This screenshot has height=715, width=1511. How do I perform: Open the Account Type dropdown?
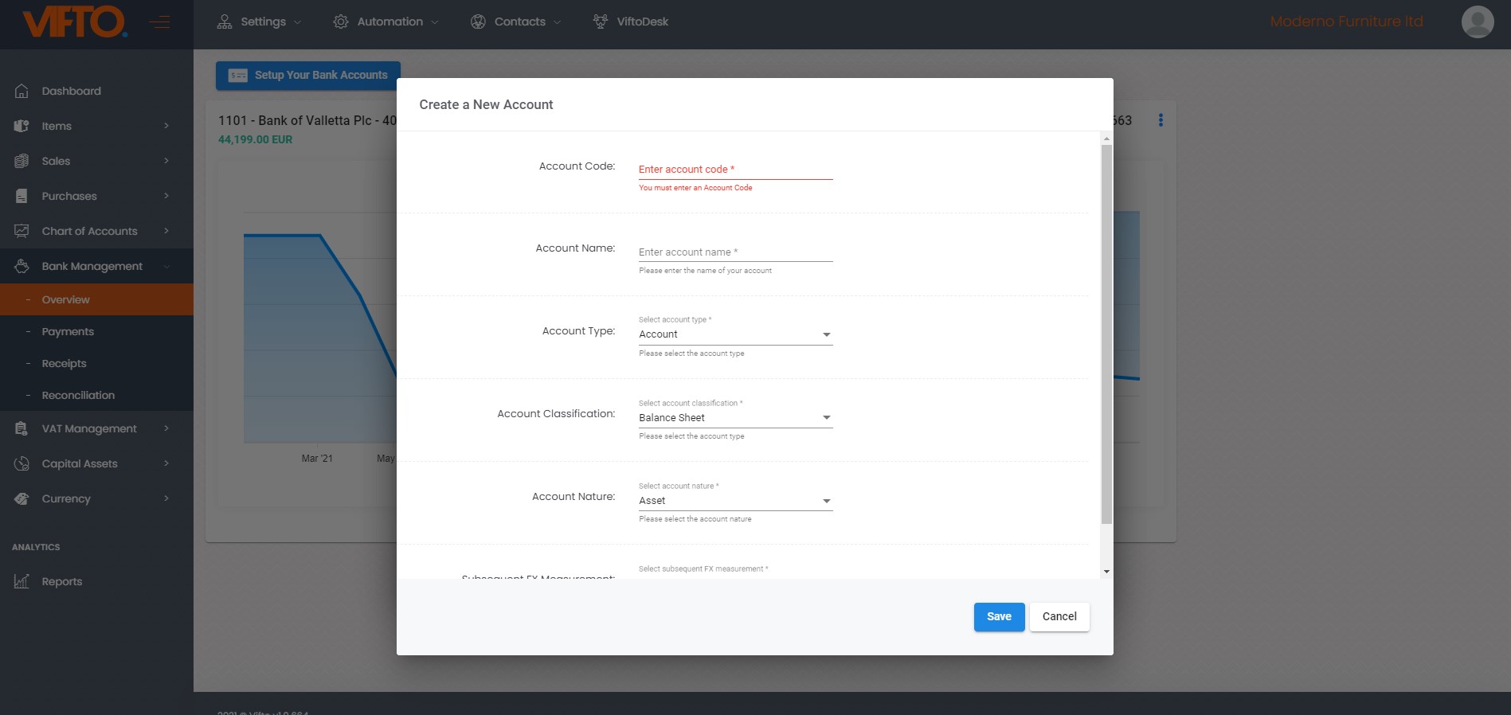[735, 334]
